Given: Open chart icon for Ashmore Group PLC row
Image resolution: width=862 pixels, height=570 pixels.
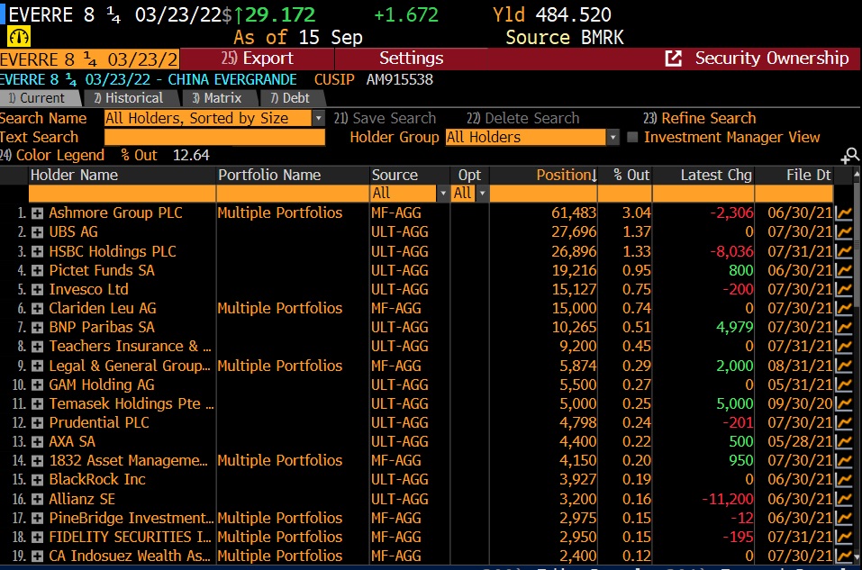Looking at the screenshot, I should click(843, 213).
